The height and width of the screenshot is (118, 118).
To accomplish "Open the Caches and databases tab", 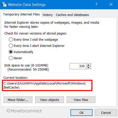I will [x=72, y=15].
